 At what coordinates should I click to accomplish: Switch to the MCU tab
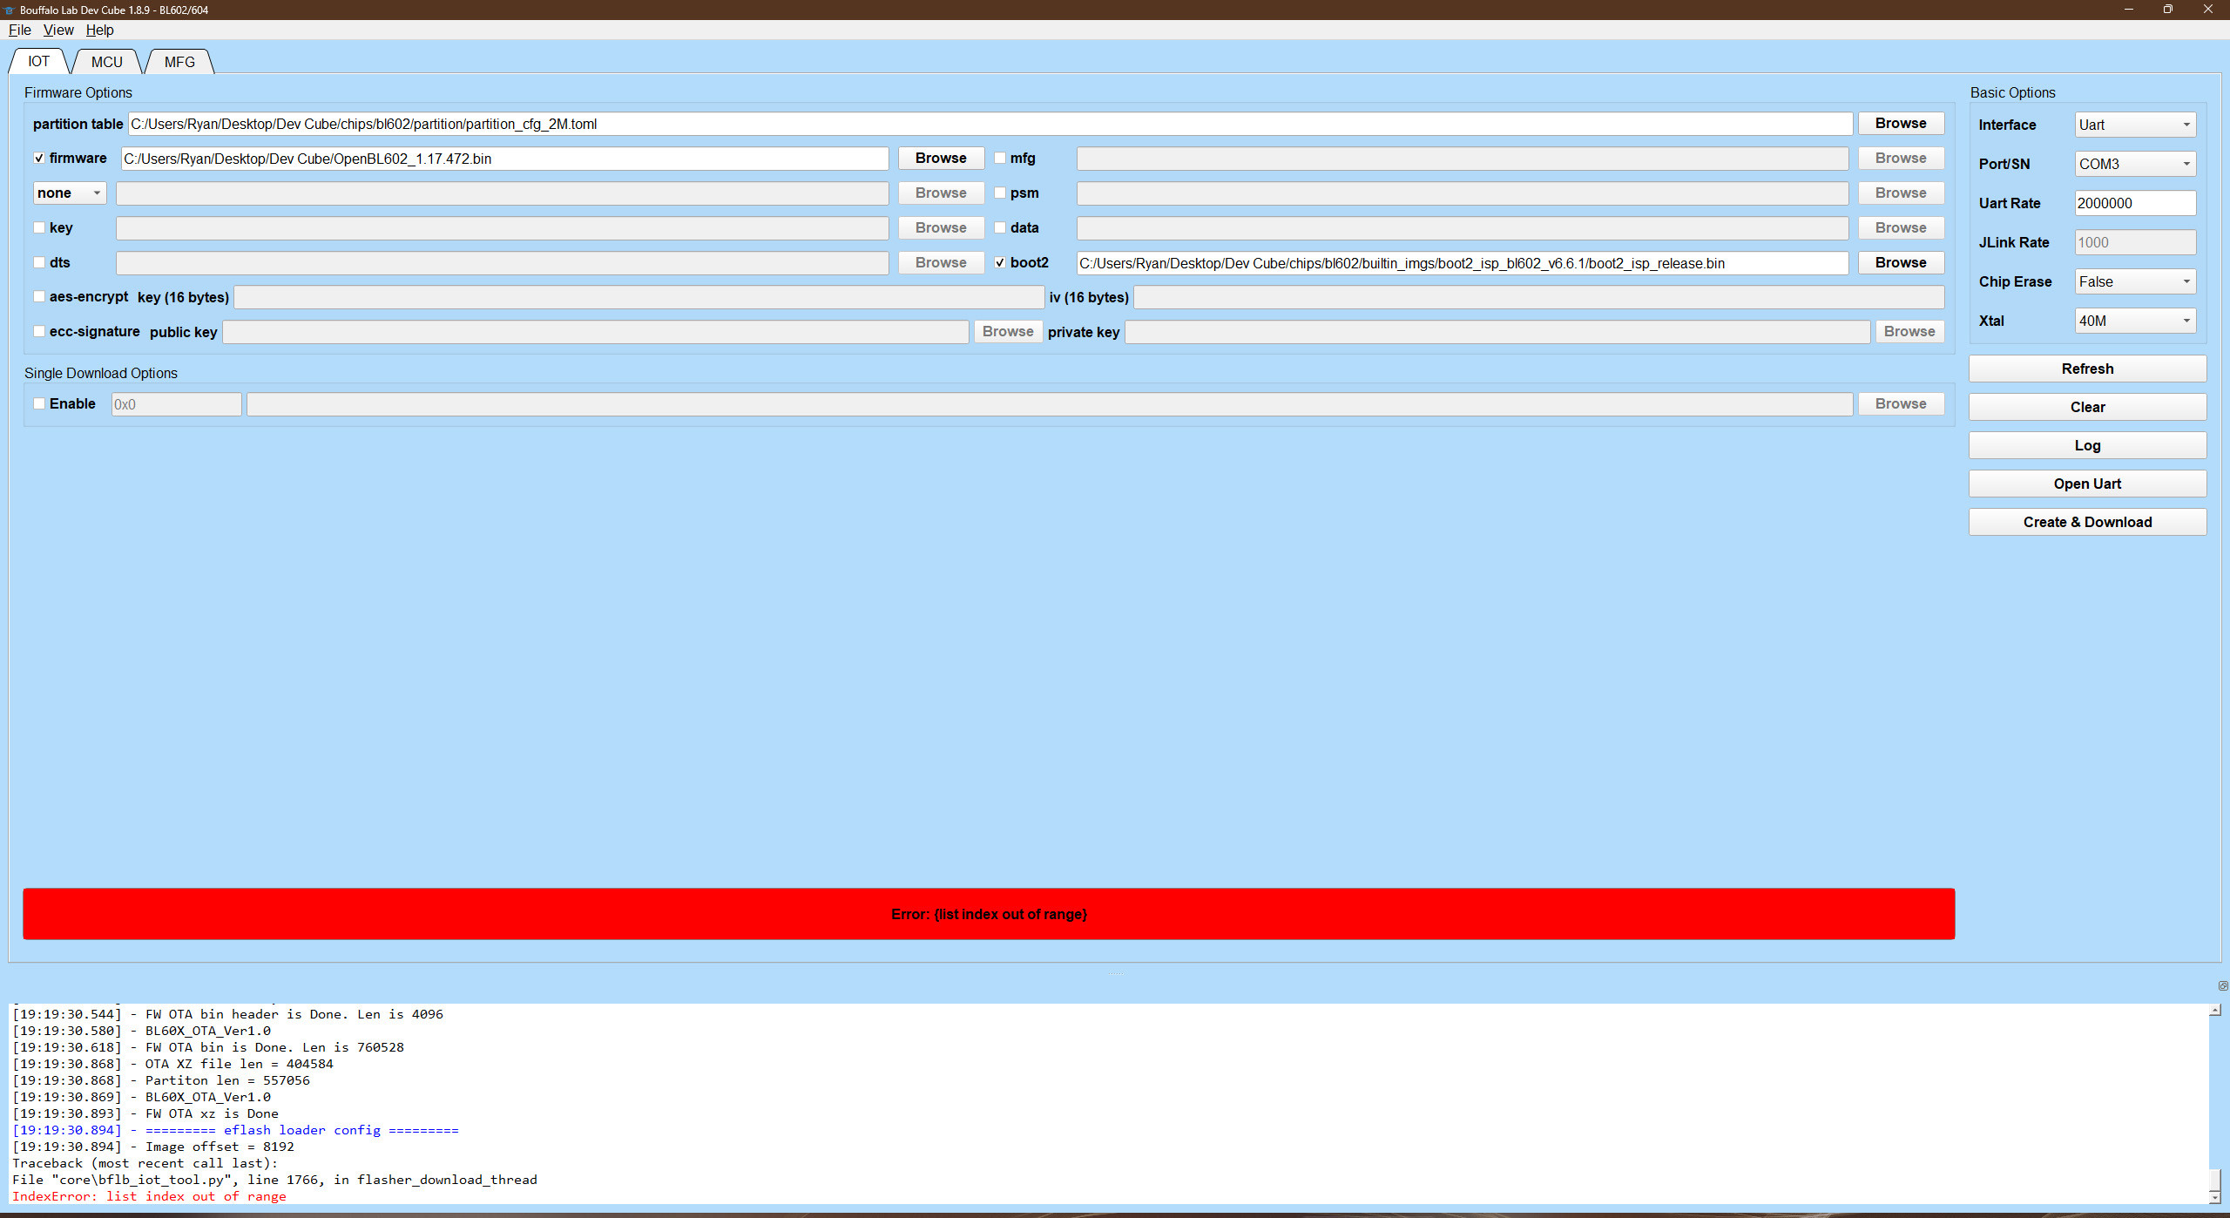(105, 61)
